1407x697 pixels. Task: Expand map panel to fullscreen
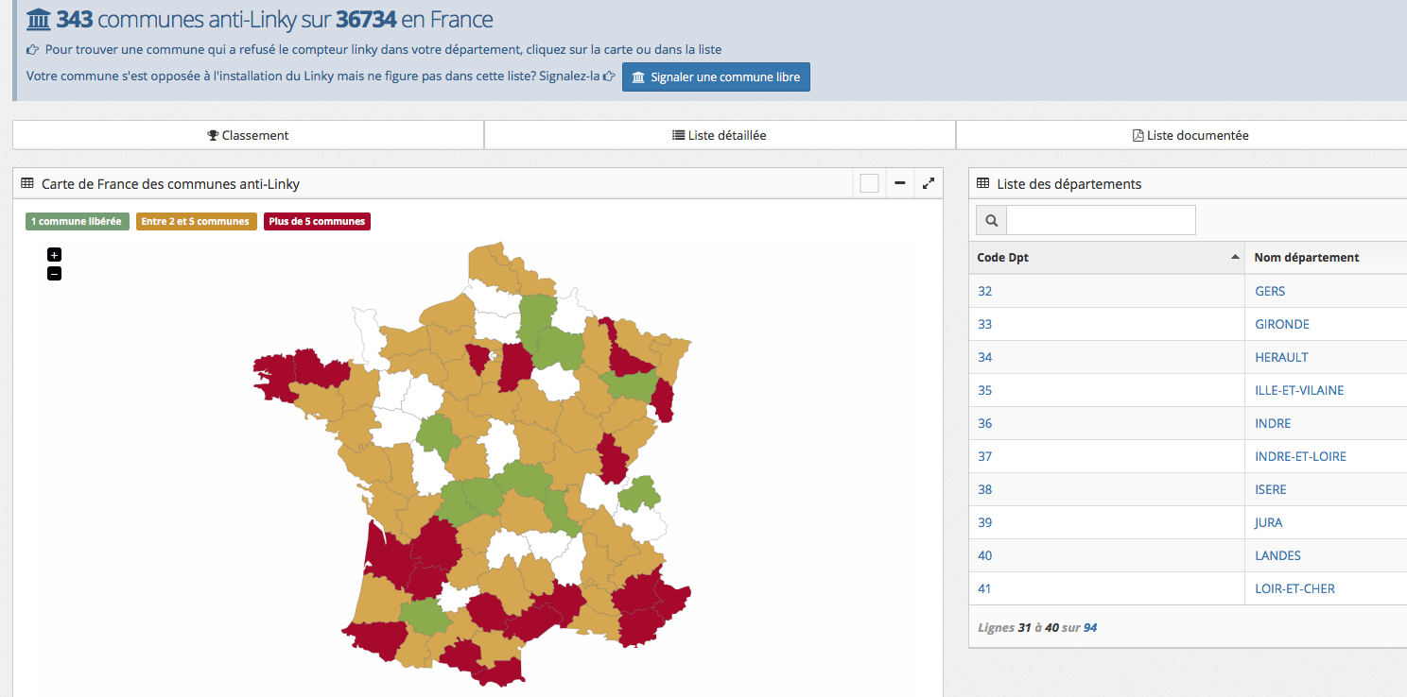coord(929,183)
